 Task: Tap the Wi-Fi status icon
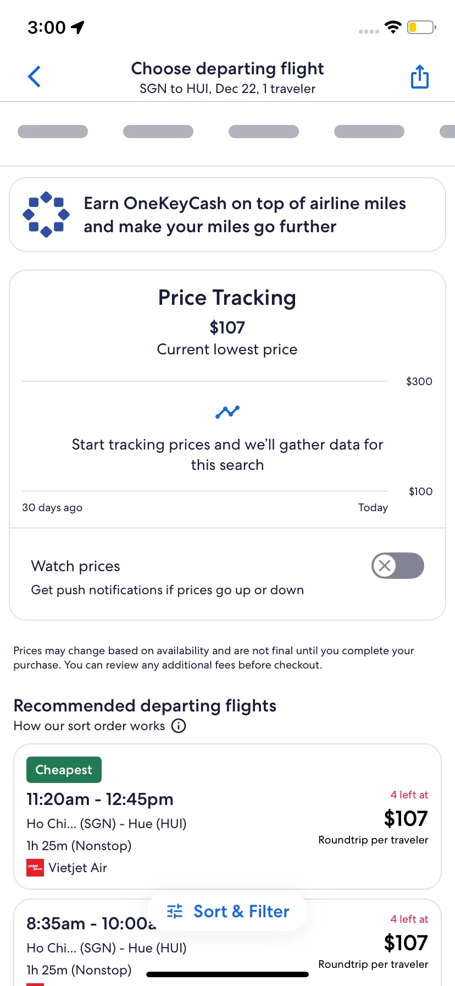pyautogui.click(x=393, y=27)
